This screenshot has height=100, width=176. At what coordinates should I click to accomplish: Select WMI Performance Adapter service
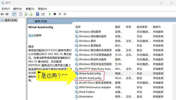click(x=119, y=87)
